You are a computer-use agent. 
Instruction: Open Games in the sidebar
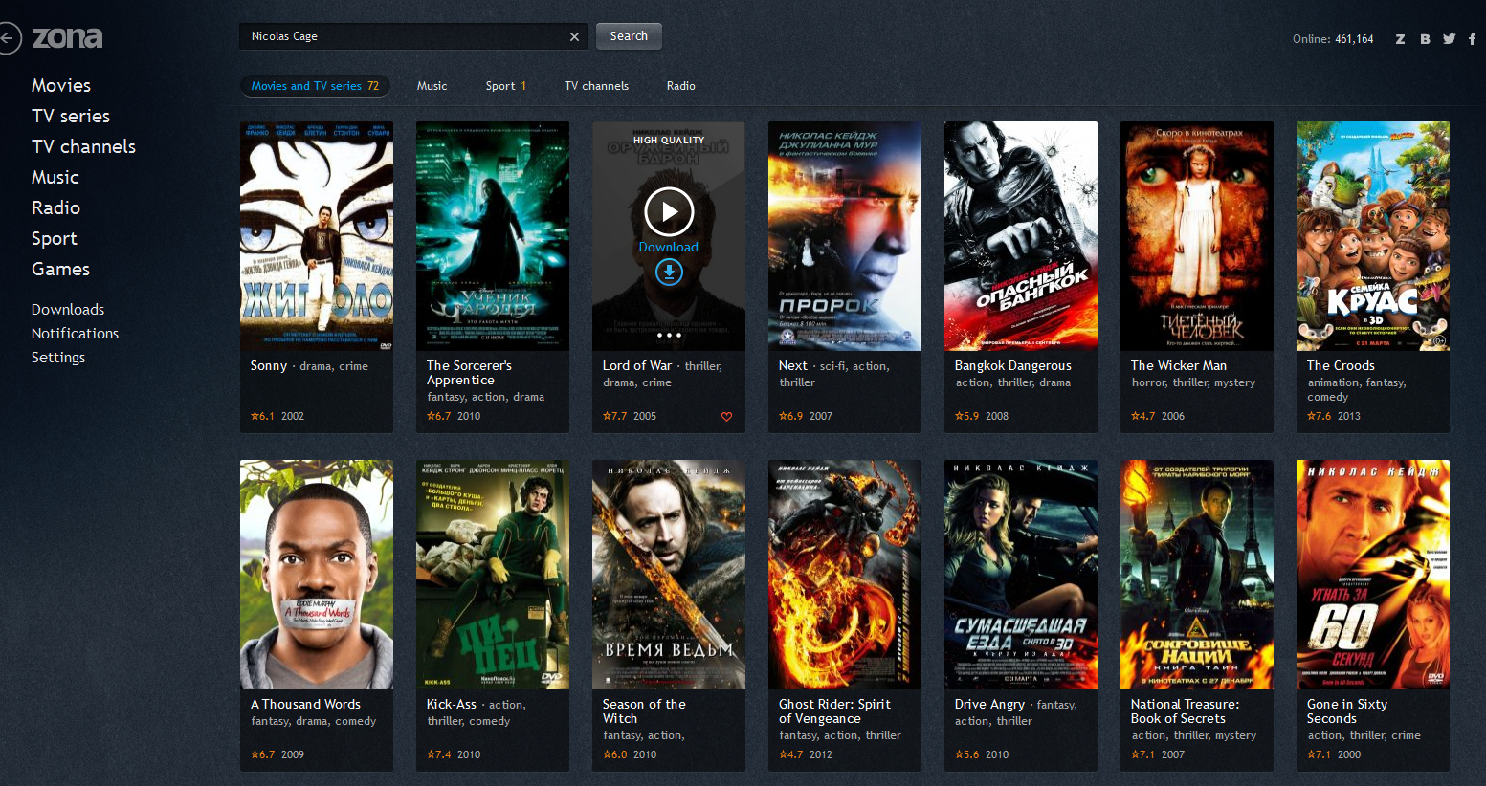(60, 269)
